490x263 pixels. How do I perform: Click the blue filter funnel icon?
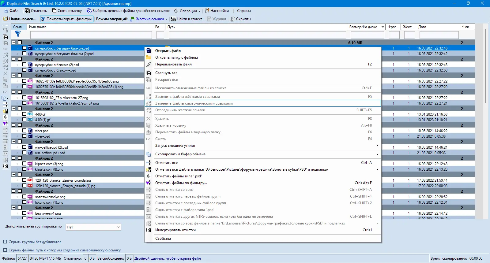point(18,34)
